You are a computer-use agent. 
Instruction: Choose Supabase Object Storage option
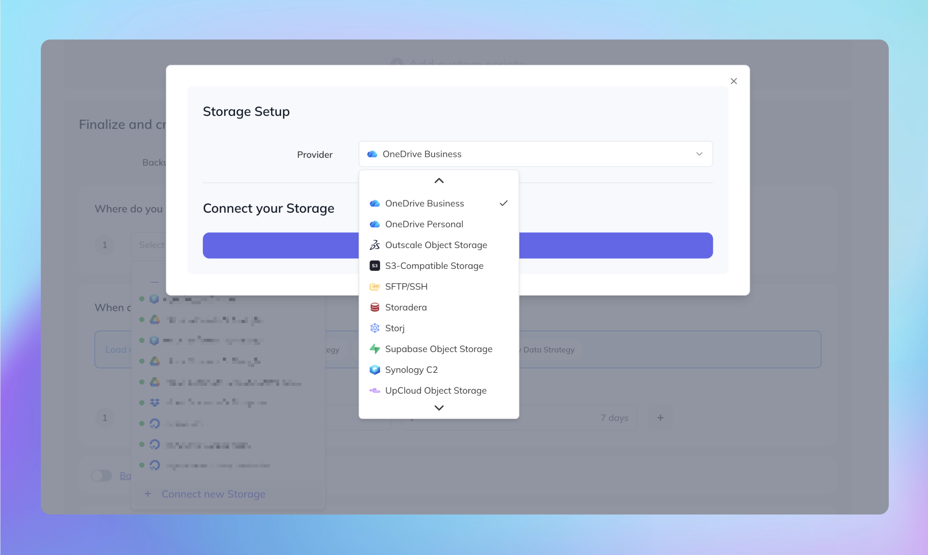coord(439,349)
